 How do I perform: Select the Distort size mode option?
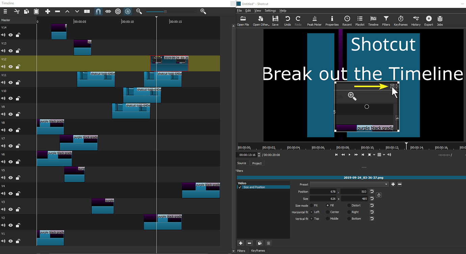click(348, 205)
